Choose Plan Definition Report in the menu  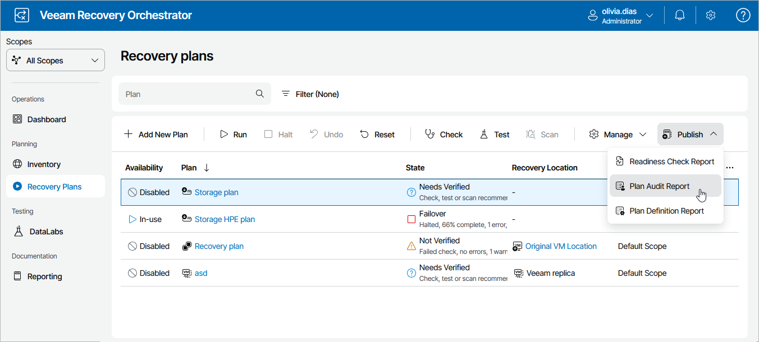(665, 211)
